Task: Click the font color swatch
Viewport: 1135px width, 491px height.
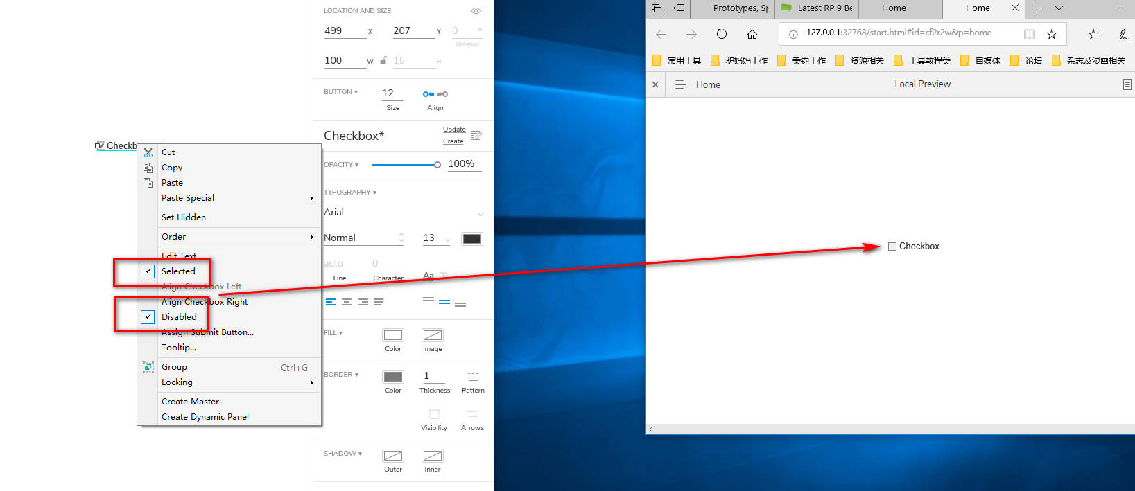Action: pyautogui.click(x=472, y=239)
